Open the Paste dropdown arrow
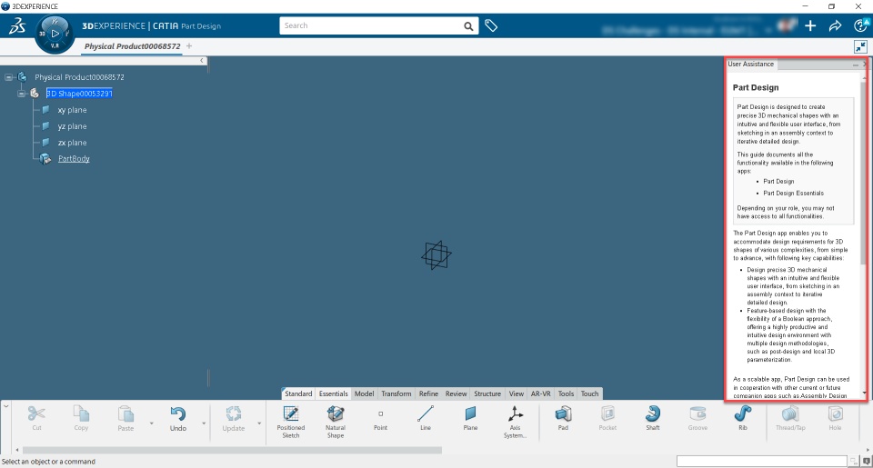The image size is (873, 468). 152,423
